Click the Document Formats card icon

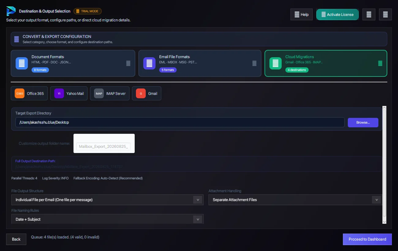point(22,63)
